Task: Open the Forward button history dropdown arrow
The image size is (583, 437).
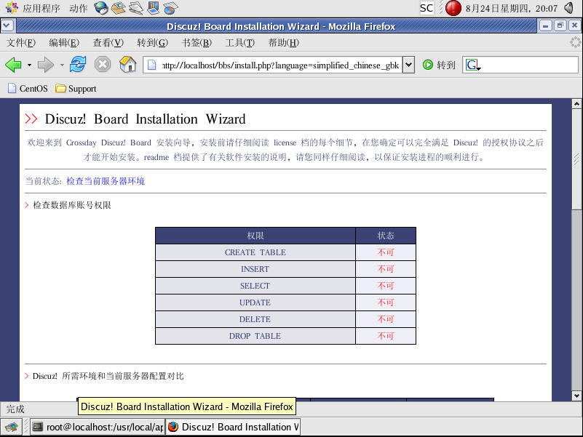Action: pyautogui.click(x=62, y=65)
